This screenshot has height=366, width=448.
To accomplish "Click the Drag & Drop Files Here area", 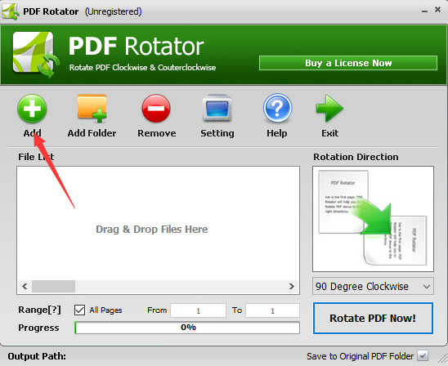I will tap(152, 230).
